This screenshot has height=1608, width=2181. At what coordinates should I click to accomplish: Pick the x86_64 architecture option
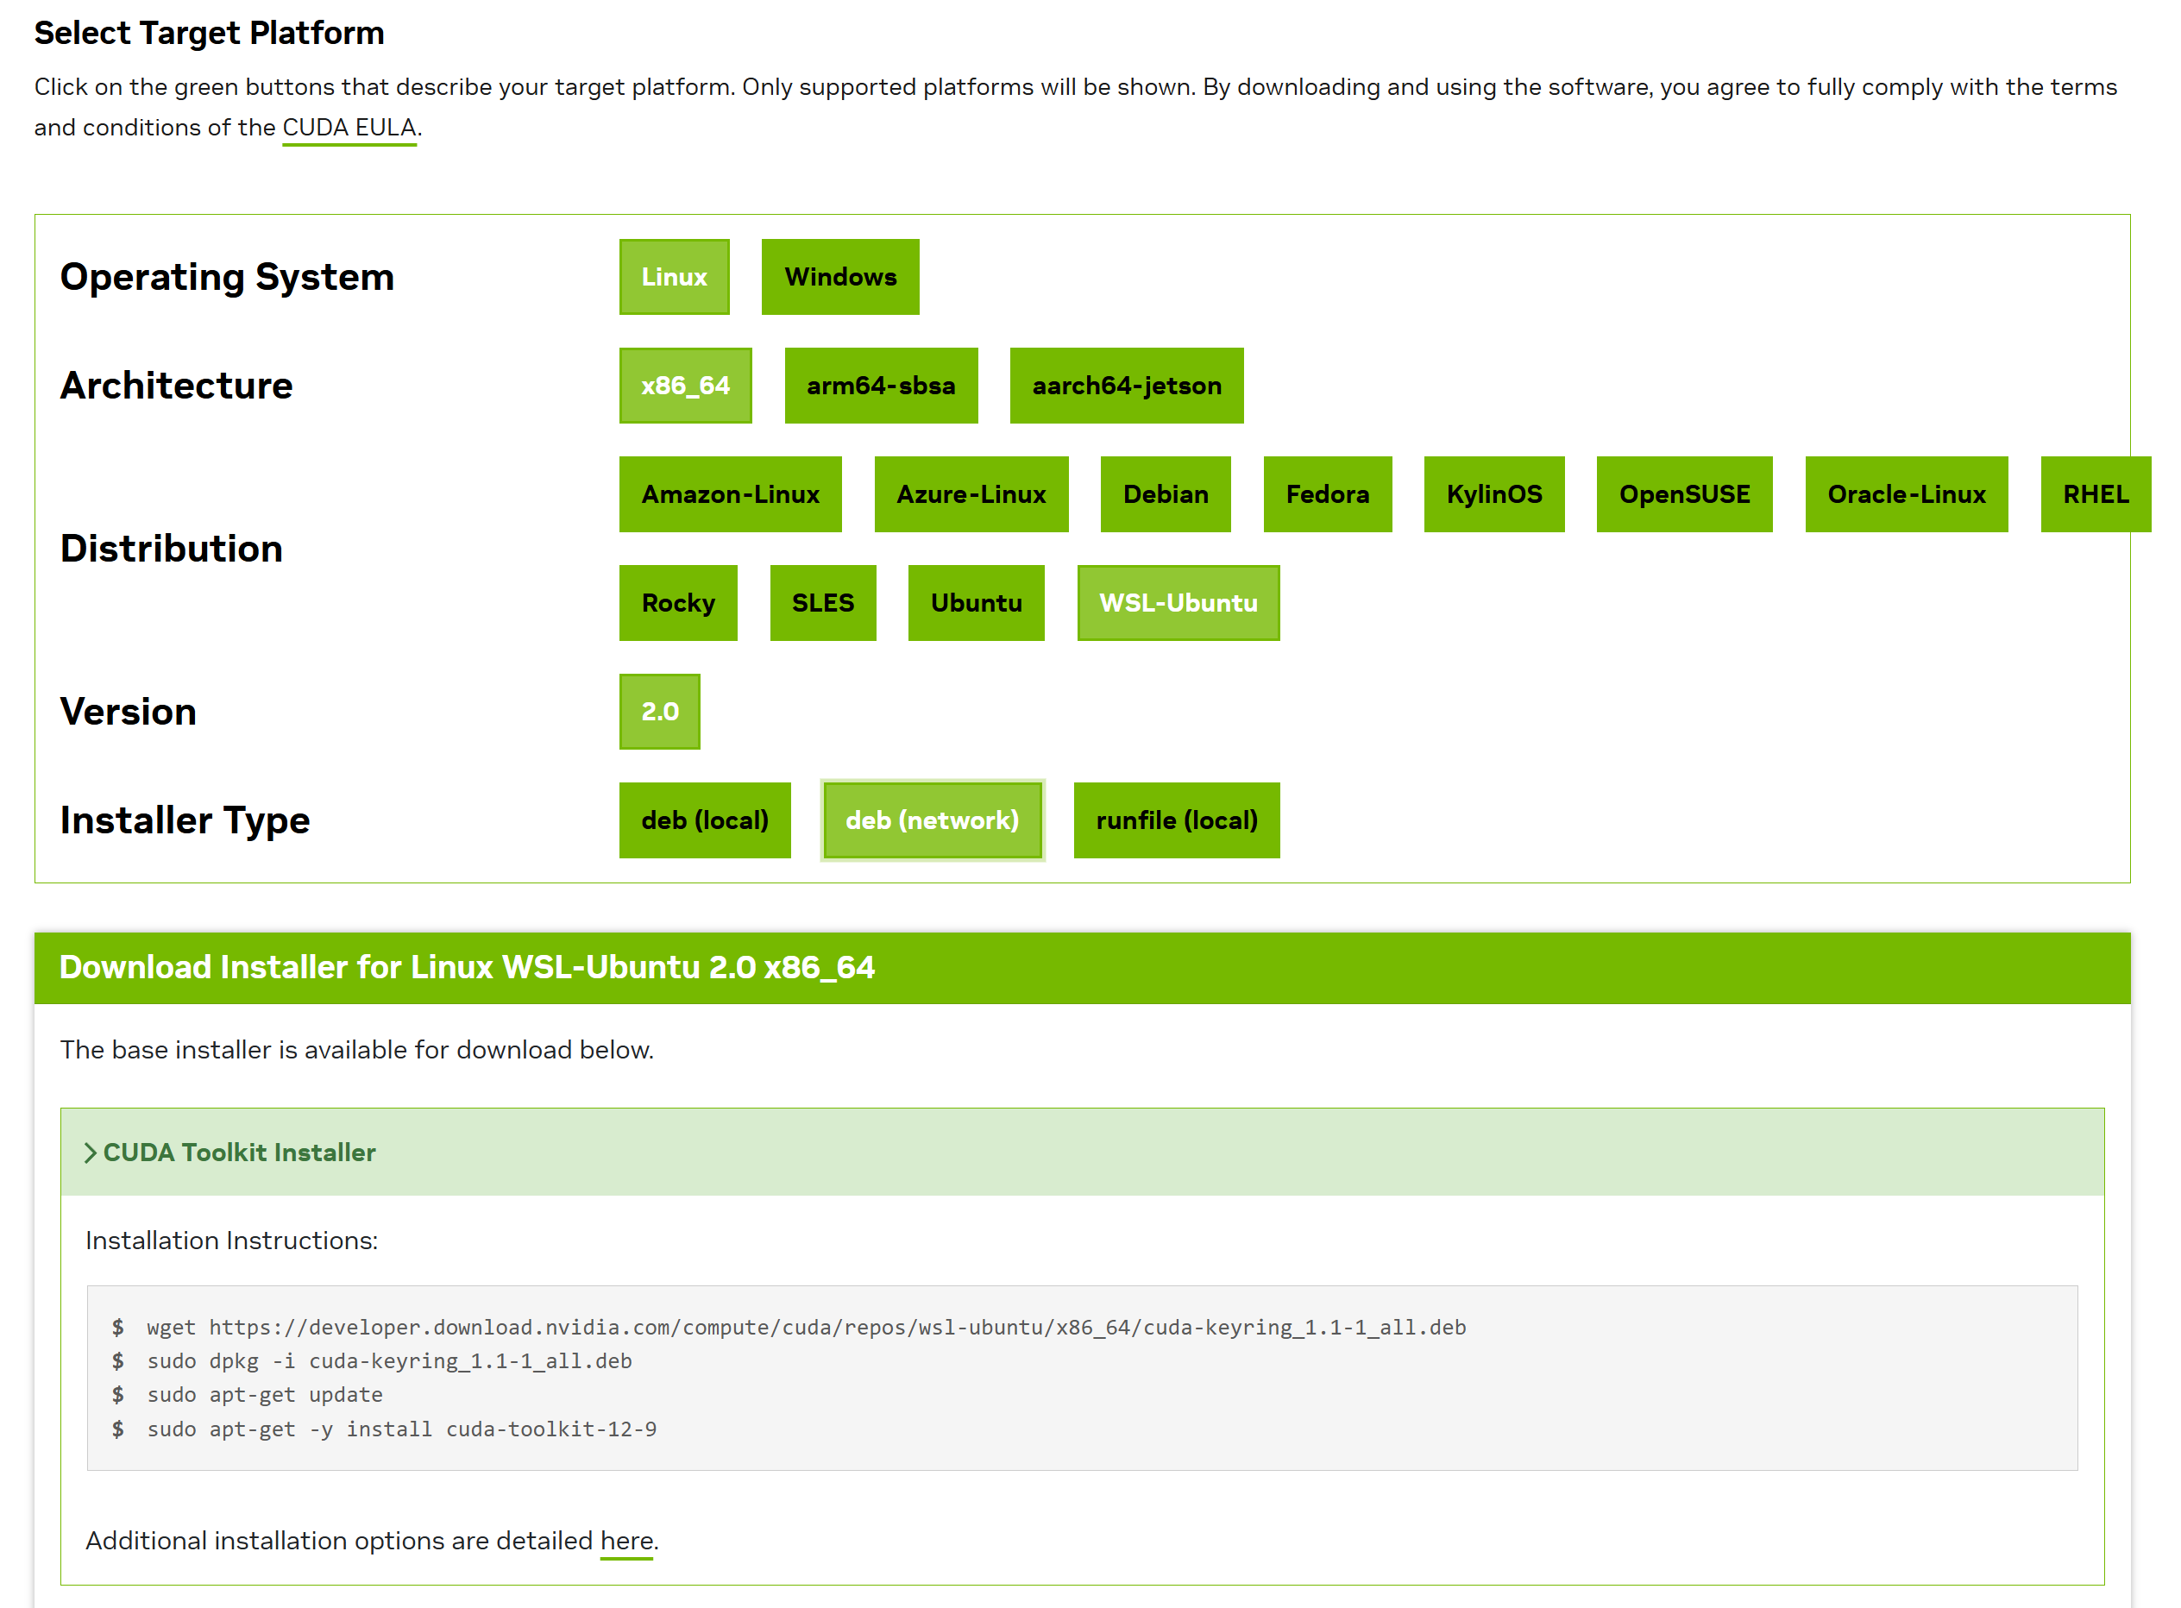684,386
